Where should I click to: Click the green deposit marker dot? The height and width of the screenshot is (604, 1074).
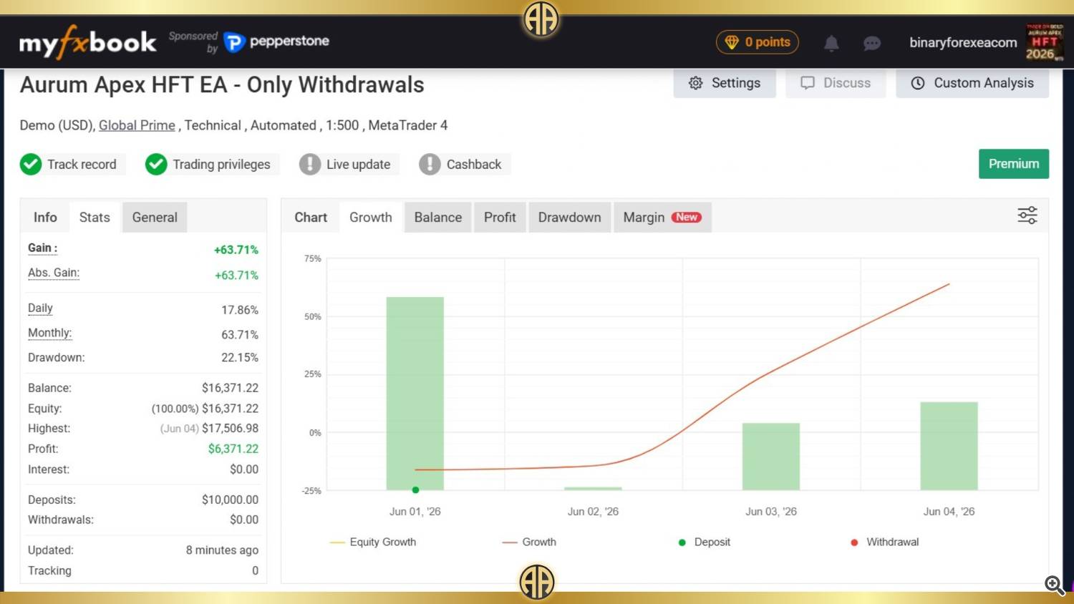[416, 490]
